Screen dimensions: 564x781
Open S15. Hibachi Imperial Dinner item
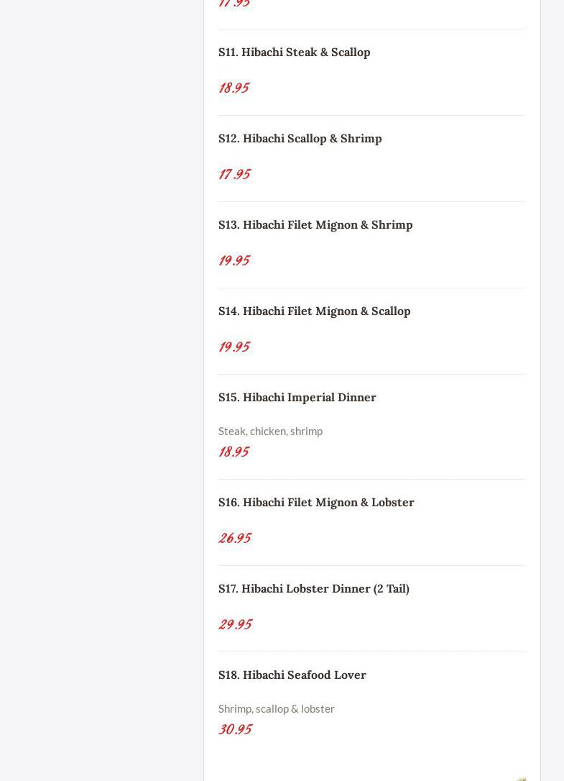click(297, 397)
